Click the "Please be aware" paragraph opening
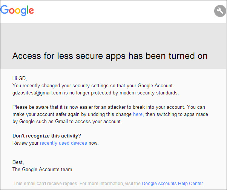 point(35,107)
